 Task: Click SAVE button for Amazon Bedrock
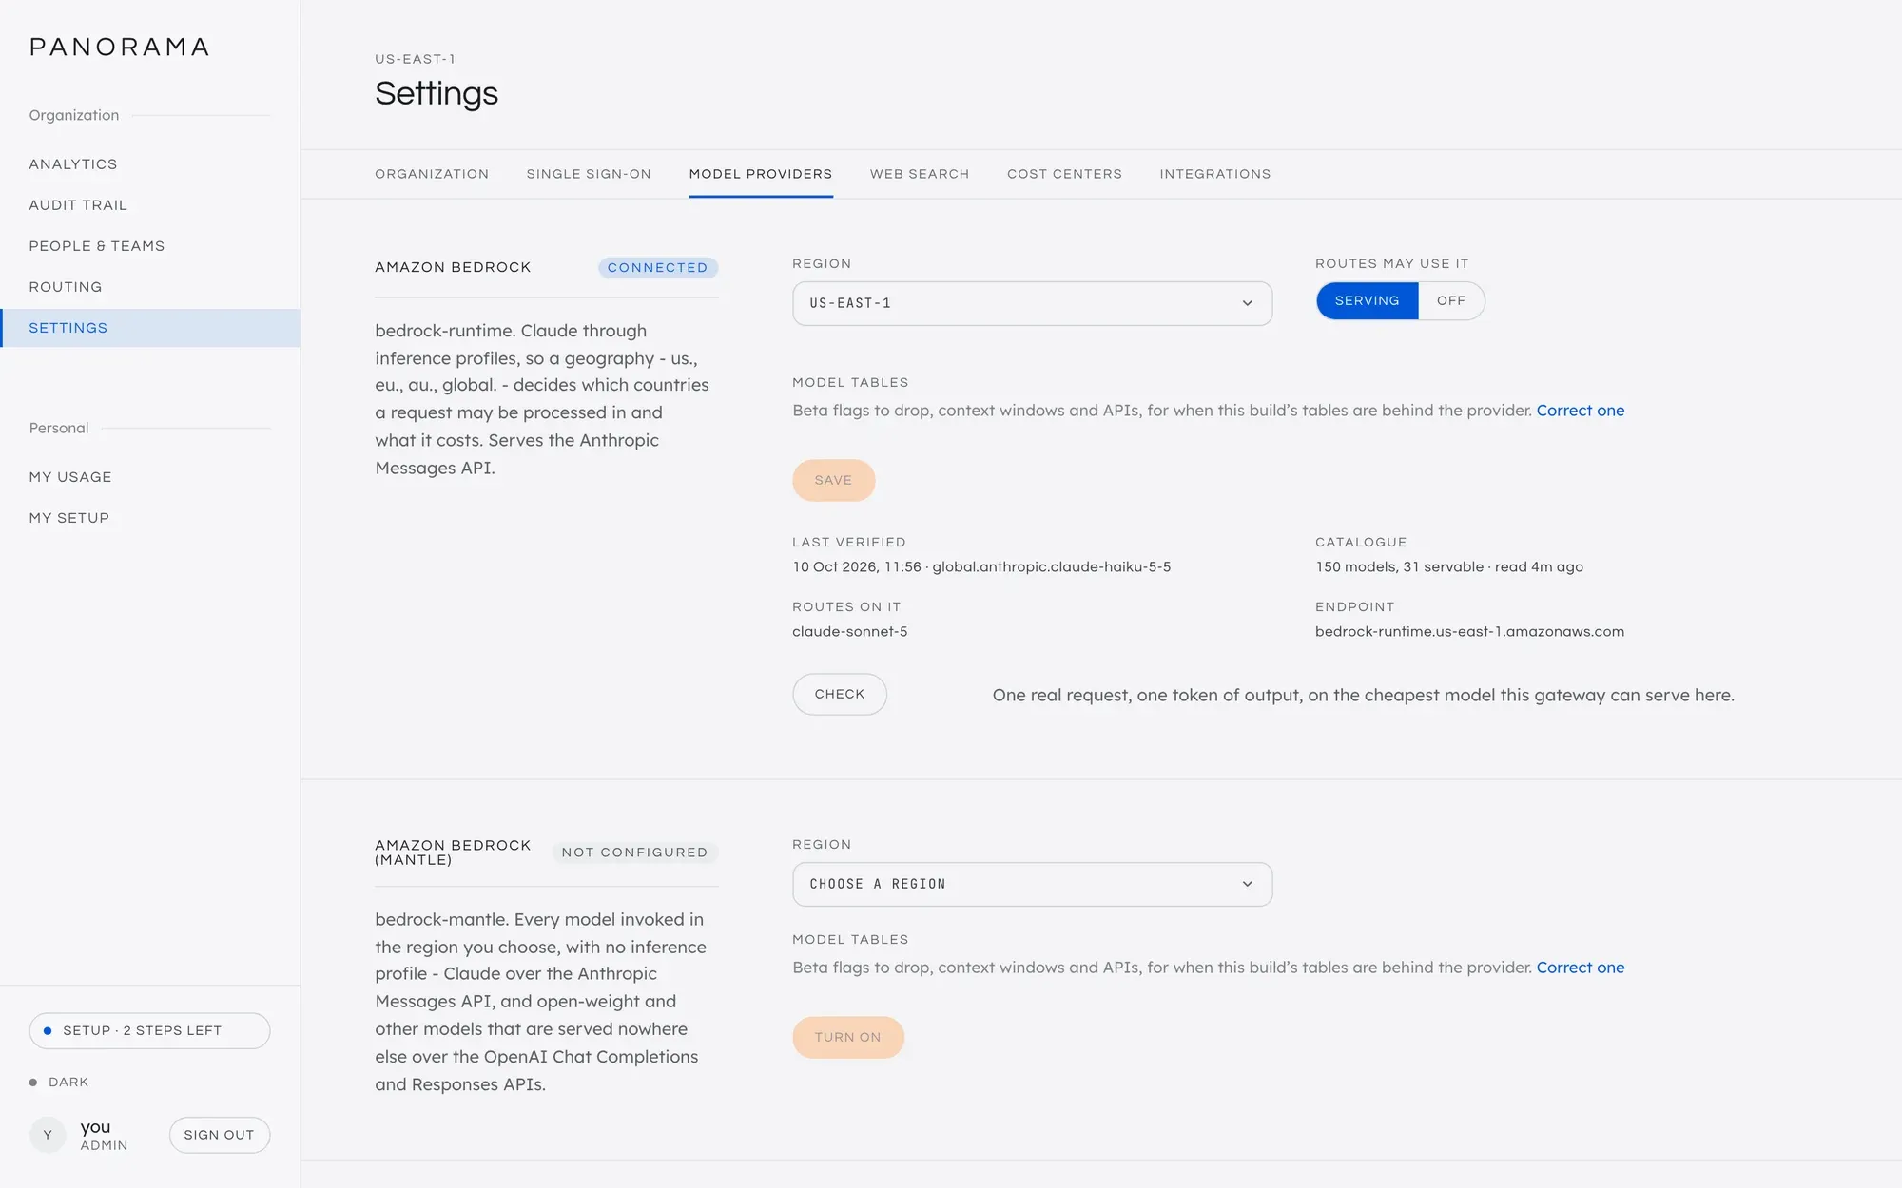[833, 480]
